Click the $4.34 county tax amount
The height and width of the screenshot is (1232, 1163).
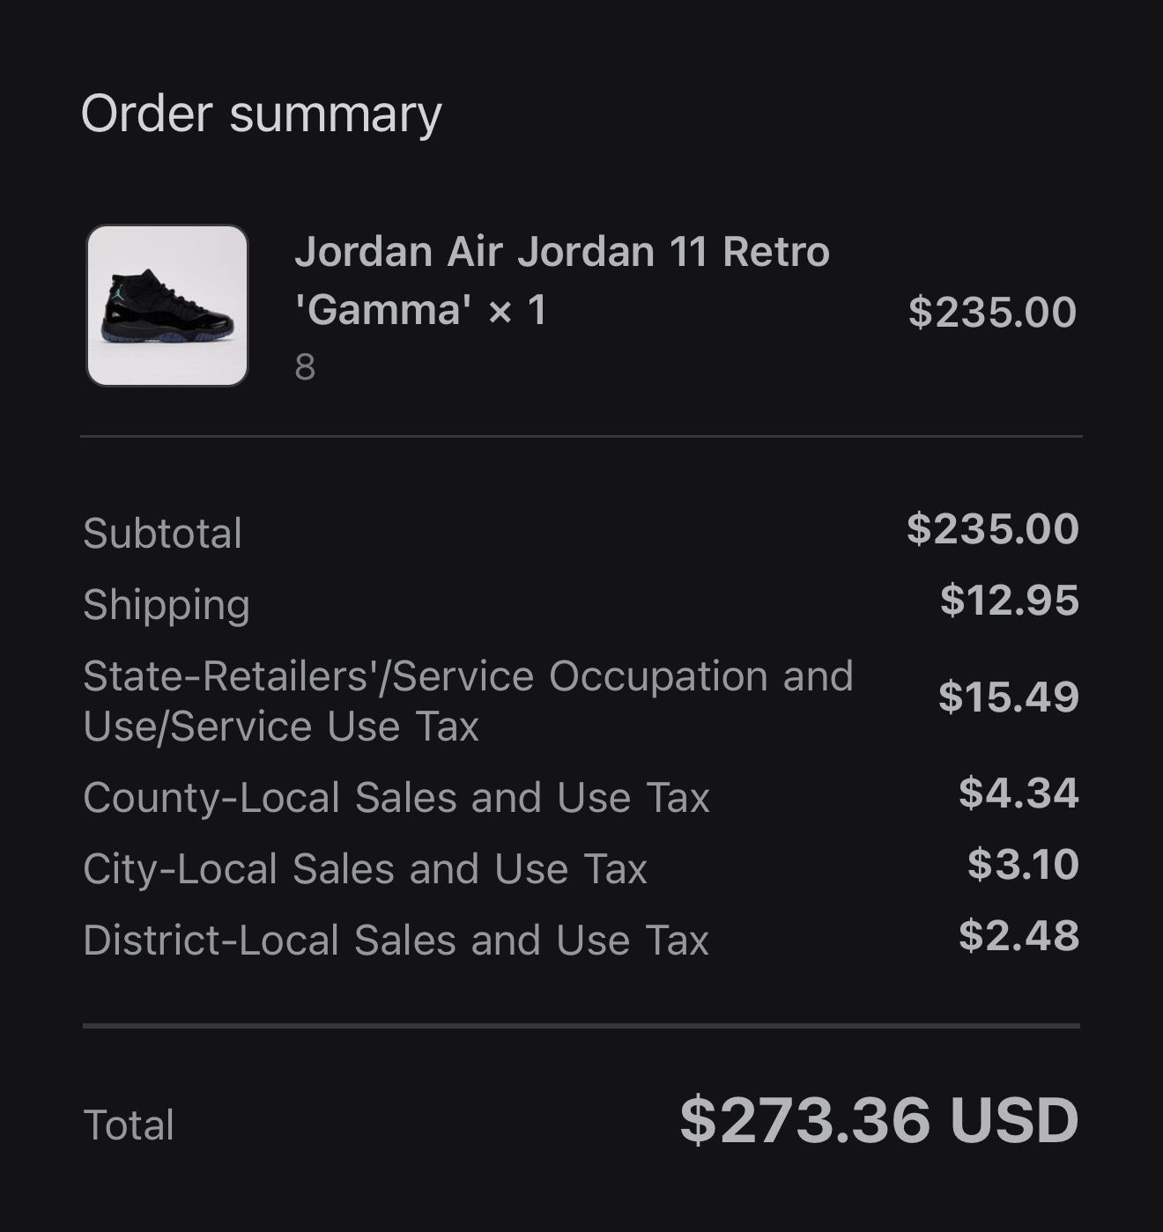1019,793
